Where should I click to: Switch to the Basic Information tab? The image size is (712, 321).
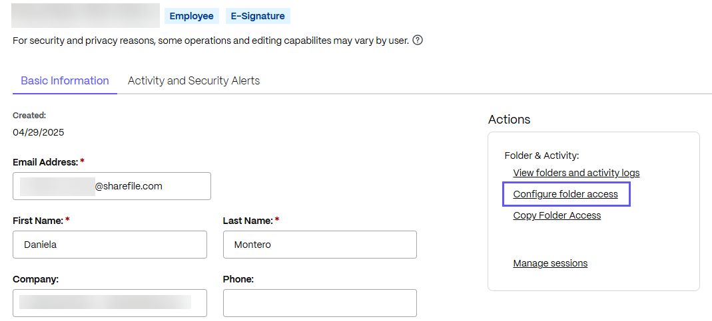pos(65,81)
